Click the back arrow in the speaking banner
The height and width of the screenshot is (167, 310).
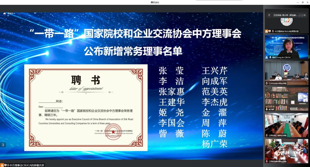pyautogui.click(x=305, y=15)
